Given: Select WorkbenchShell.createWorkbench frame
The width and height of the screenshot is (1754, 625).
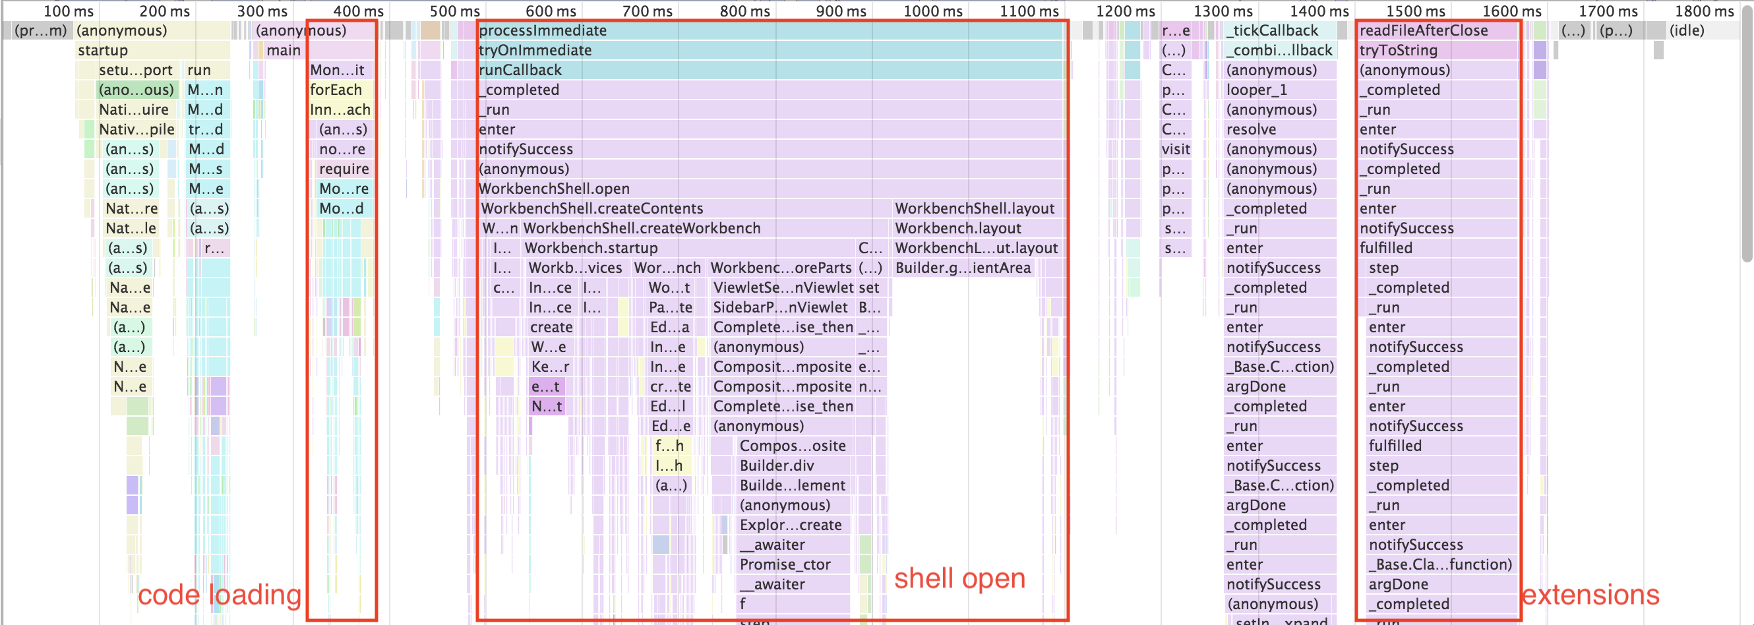Looking at the screenshot, I should point(706,228).
